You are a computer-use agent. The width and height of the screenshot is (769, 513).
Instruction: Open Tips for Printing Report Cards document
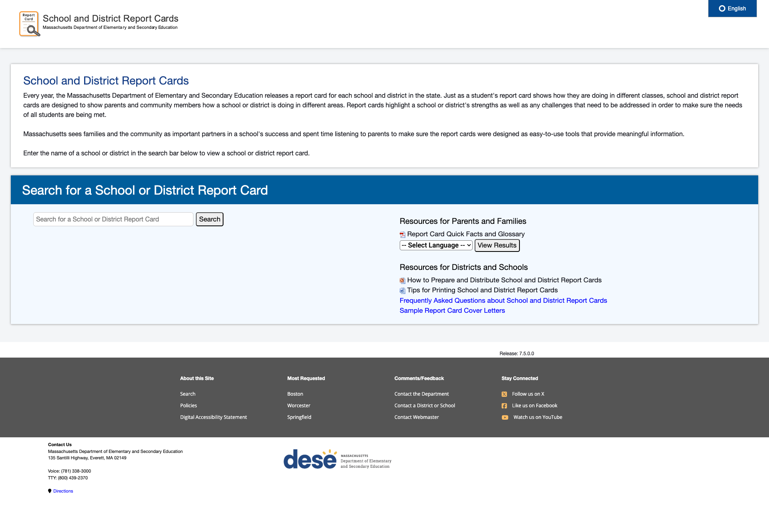pyautogui.click(x=482, y=290)
